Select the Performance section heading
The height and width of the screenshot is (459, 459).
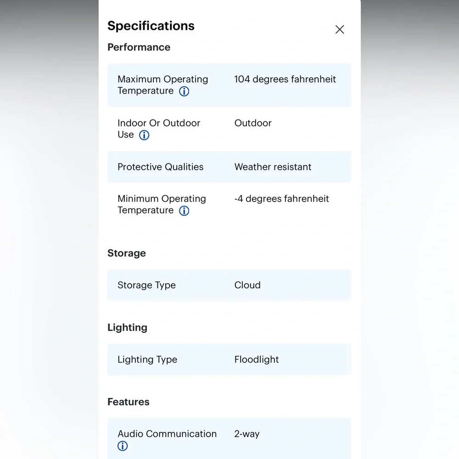coord(139,47)
